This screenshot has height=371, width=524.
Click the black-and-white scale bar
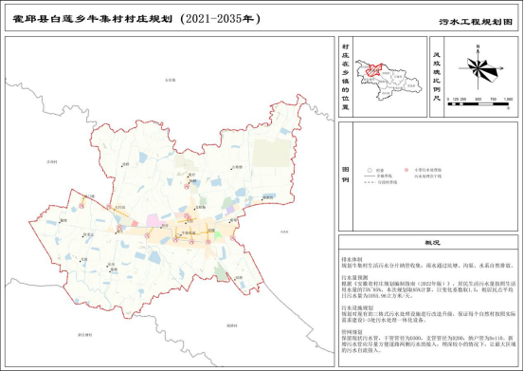pos(478,104)
